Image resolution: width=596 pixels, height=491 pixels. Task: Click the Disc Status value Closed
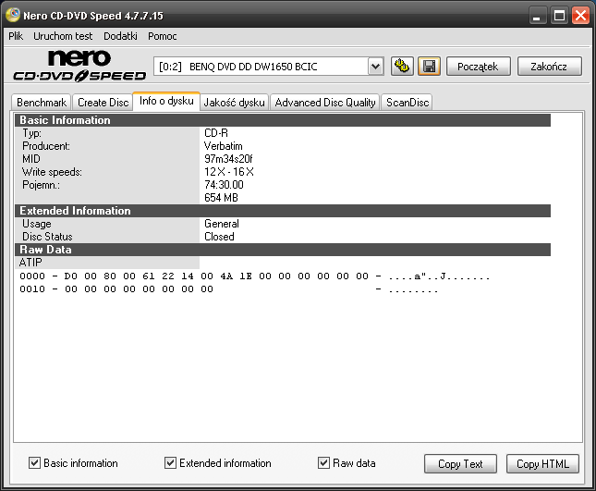(x=219, y=237)
